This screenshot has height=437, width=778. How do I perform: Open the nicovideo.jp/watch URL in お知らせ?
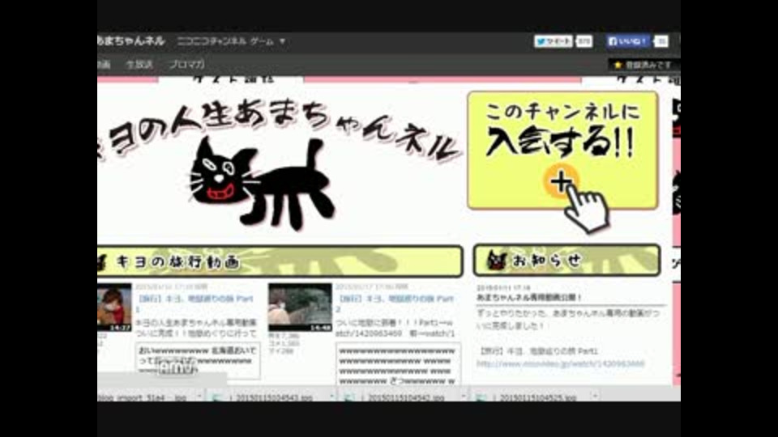click(560, 363)
